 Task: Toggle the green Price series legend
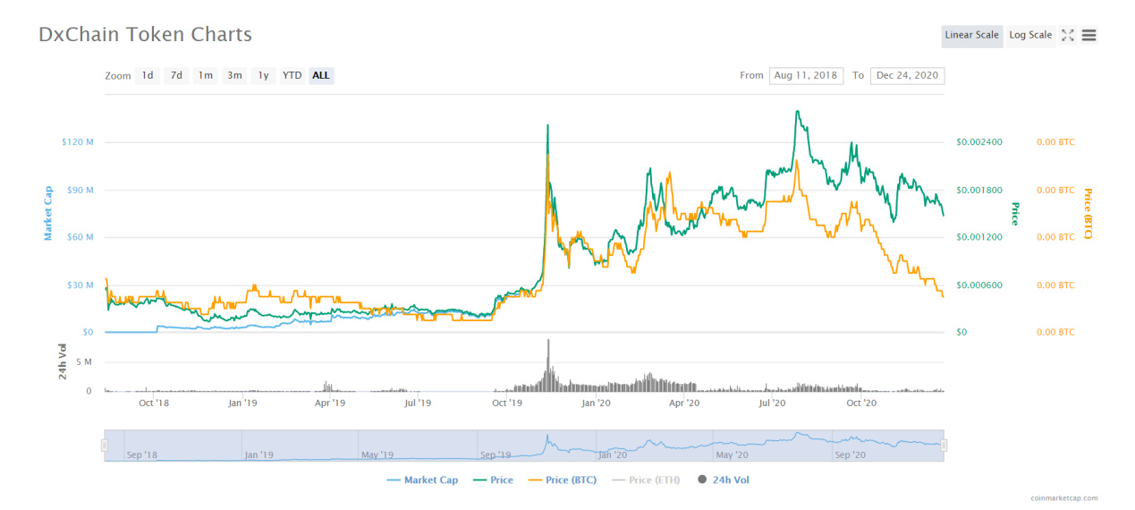point(493,480)
